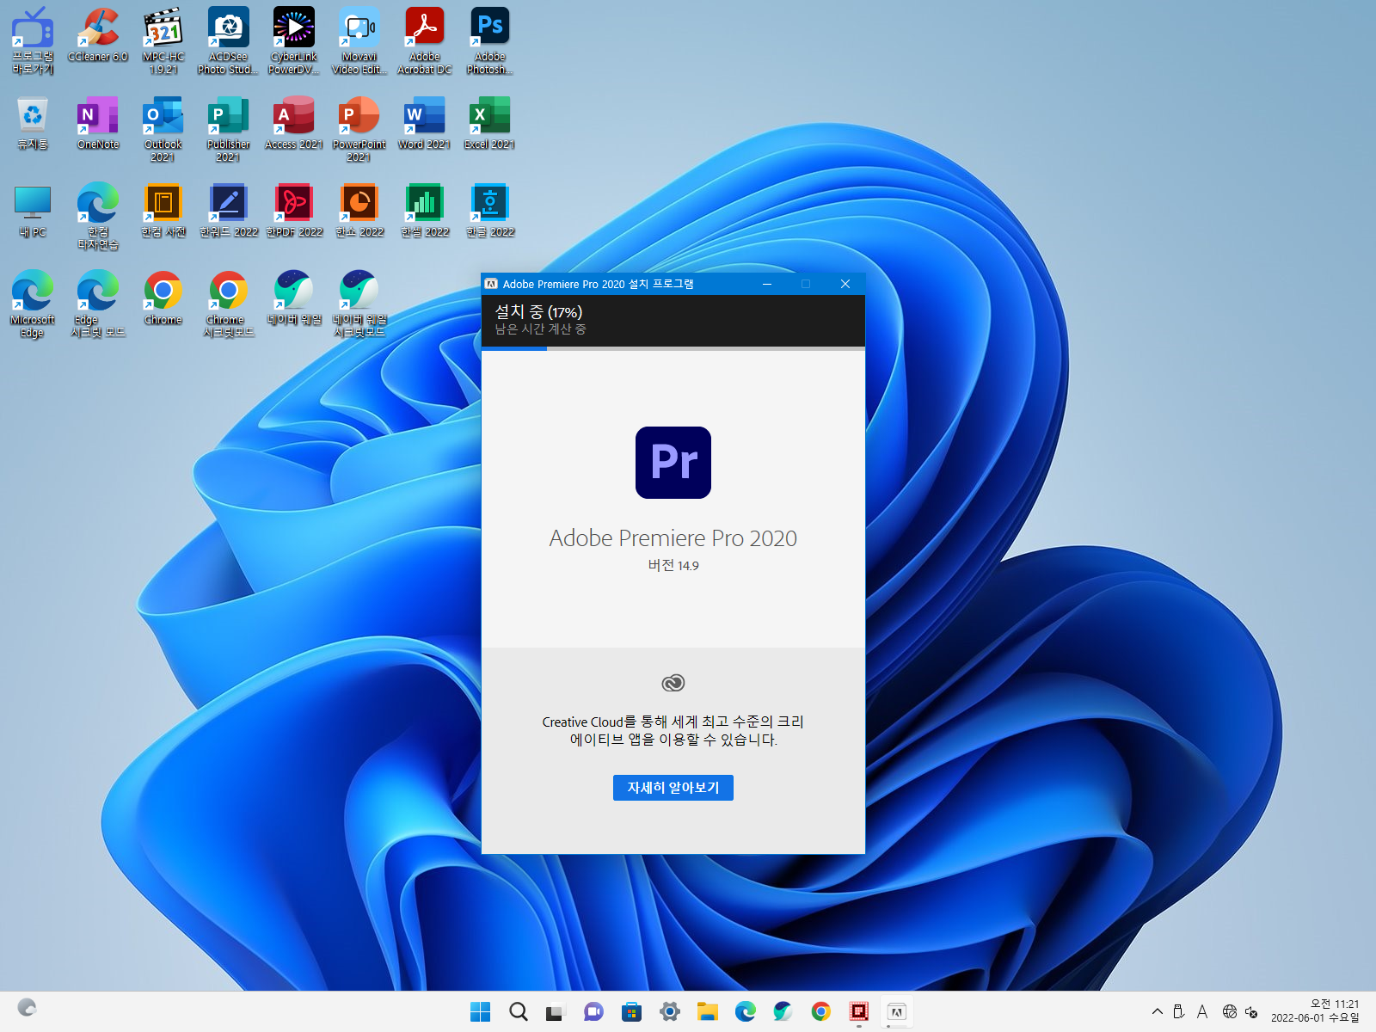Select the Adobe Acrobat DC shortcut
Screen dimensions: 1376x1032
(425, 40)
